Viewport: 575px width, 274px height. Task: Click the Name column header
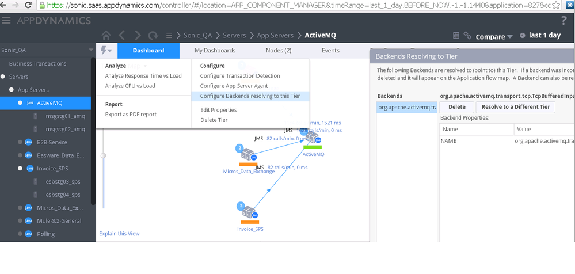(x=477, y=130)
